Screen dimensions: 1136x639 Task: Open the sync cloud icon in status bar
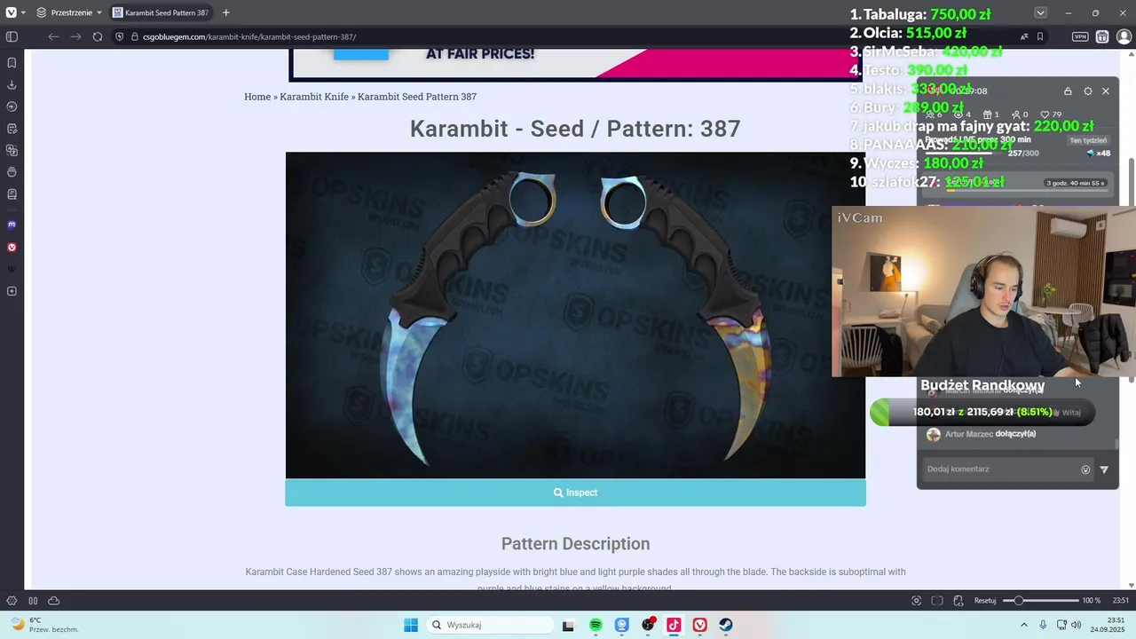pyautogui.click(x=53, y=601)
